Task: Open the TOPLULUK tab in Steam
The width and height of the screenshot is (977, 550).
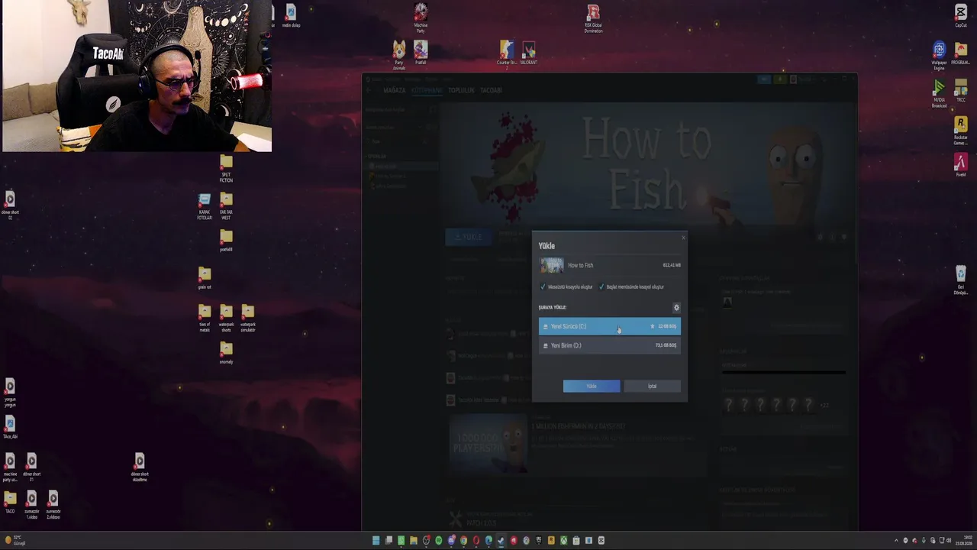Action: tap(461, 90)
